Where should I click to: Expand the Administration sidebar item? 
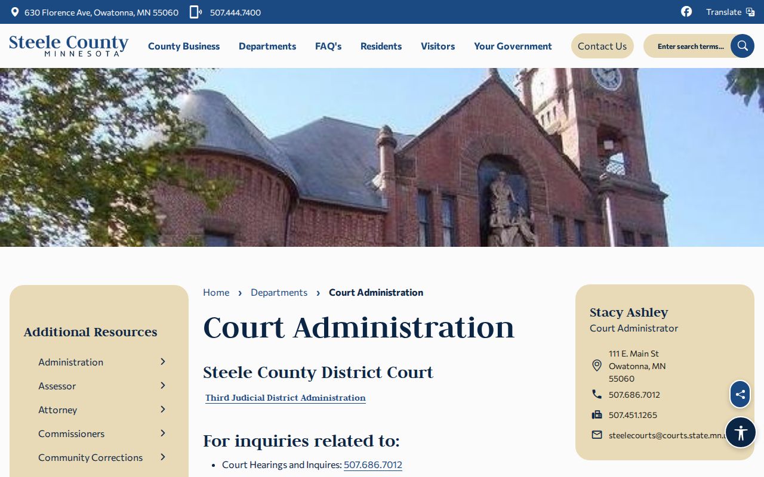click(163, 361)
